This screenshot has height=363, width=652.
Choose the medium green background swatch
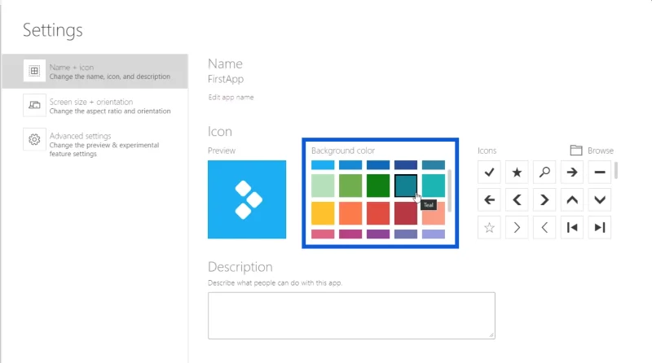[x=350, y=186]
